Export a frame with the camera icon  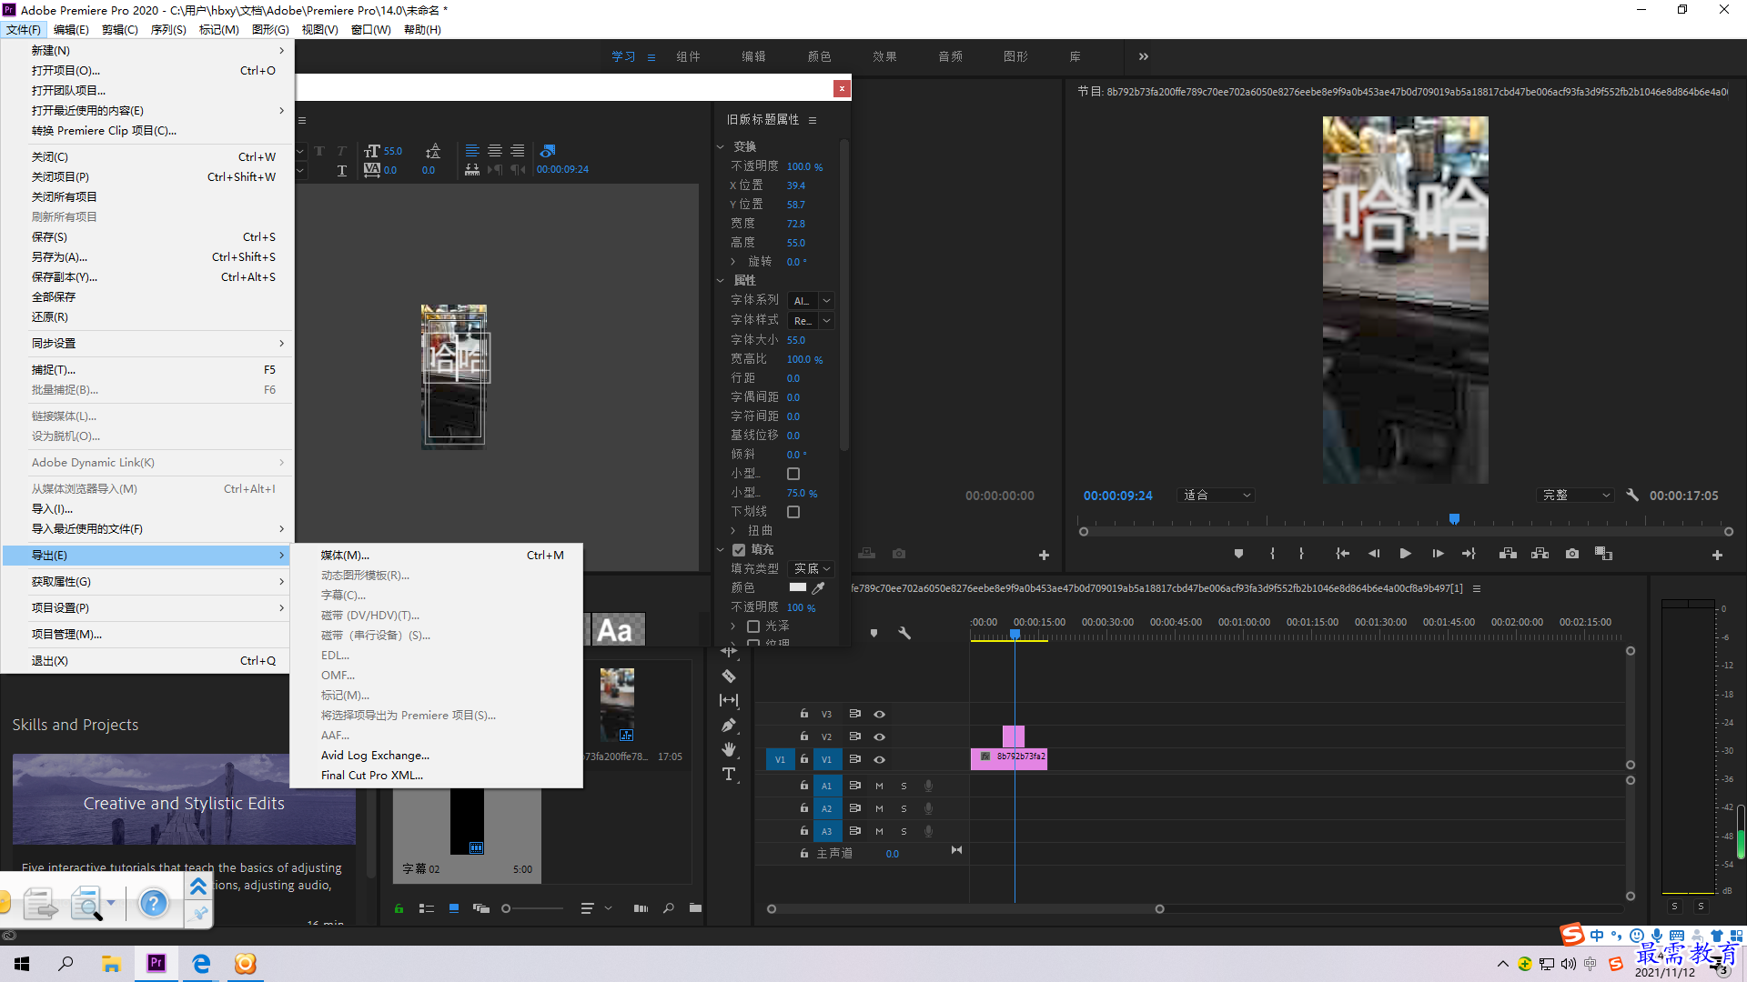point(1571,554)
